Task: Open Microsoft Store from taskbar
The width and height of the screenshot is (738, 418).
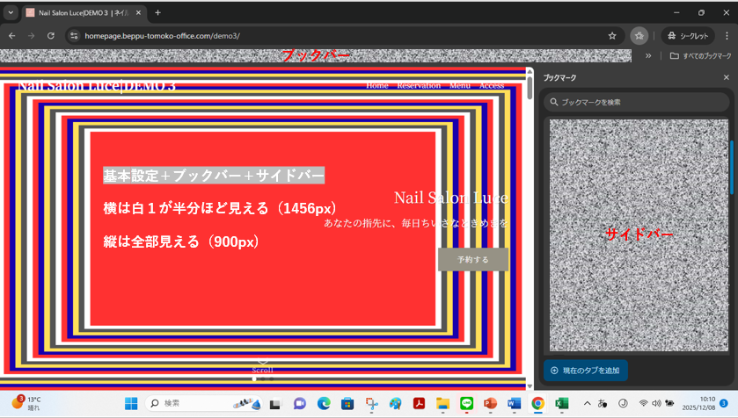Action: point(347,403)
